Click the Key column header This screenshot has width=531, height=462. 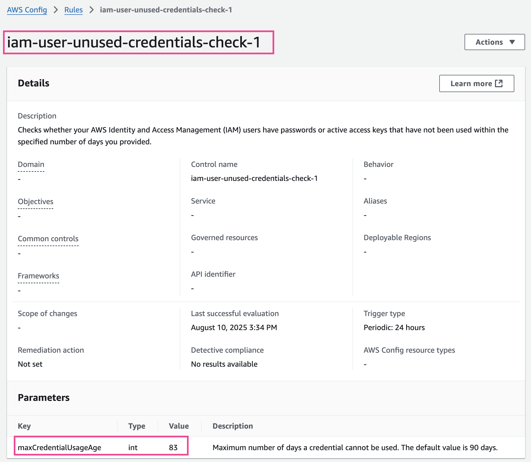24,426
